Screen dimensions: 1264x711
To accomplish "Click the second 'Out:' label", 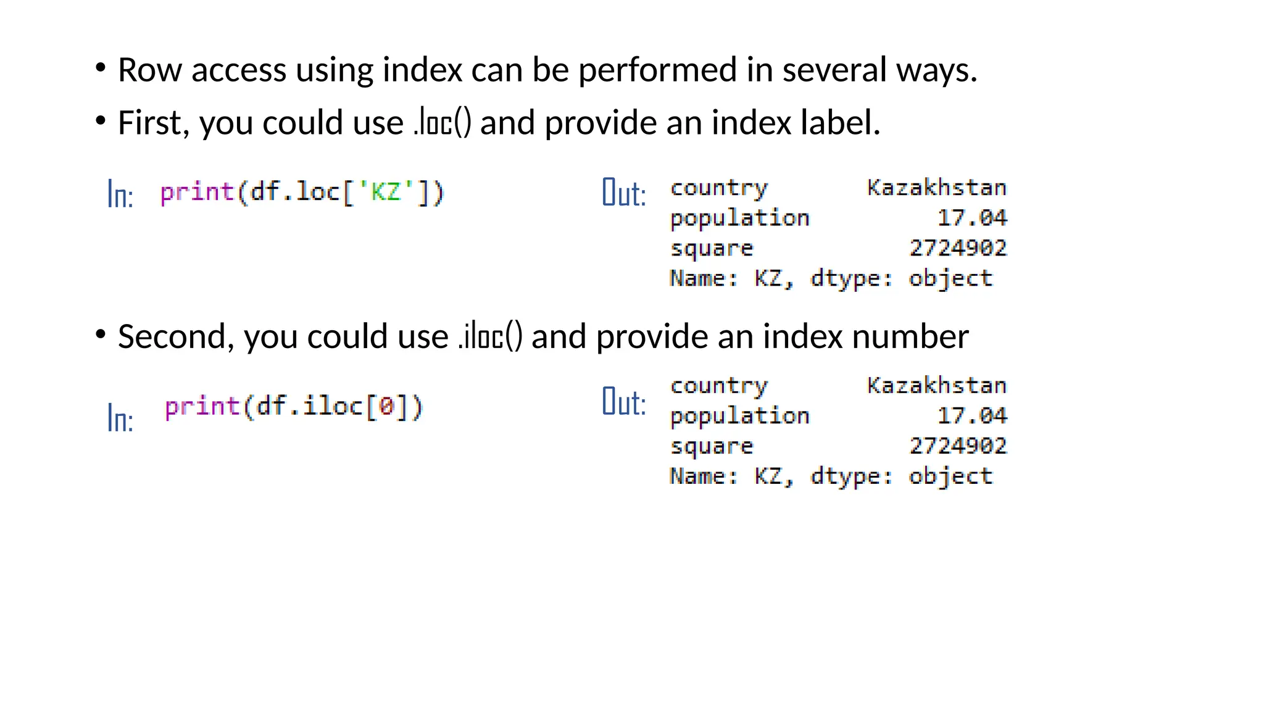I will click(624, 402).
